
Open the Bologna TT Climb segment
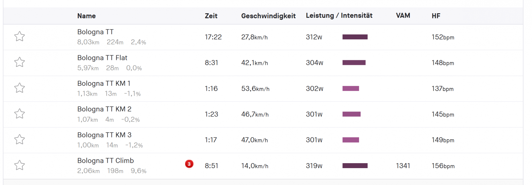[x=105, y=161]
